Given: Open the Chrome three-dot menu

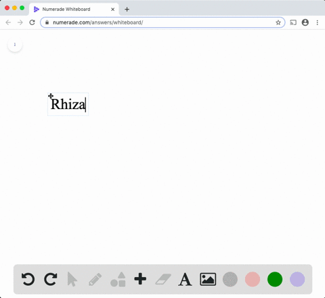Looking at the screenshot, I should click(317, 22).
